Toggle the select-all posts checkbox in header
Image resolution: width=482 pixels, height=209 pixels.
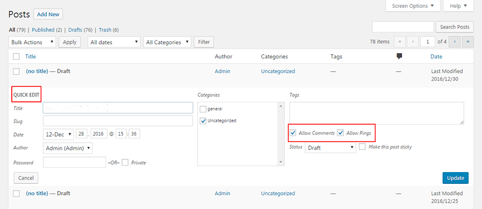pos(16,57)
